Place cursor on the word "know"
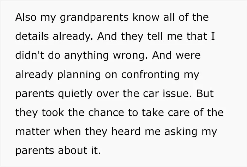247x167 pixels. click(146, 17)
